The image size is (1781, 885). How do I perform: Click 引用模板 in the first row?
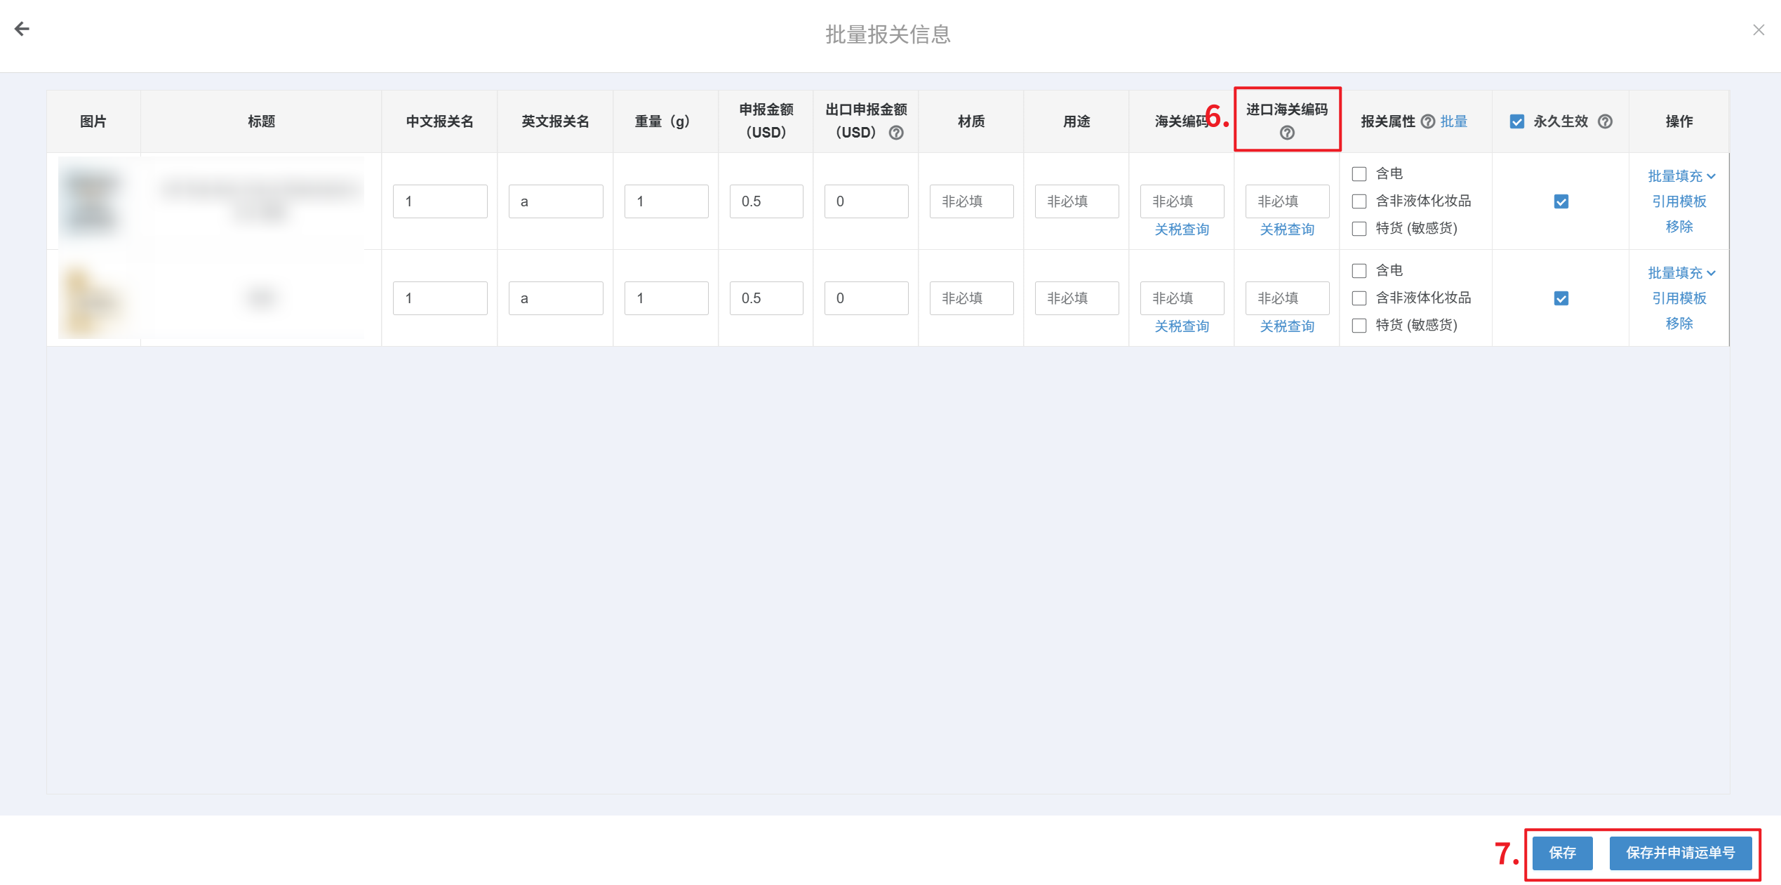coord(1679,201)
